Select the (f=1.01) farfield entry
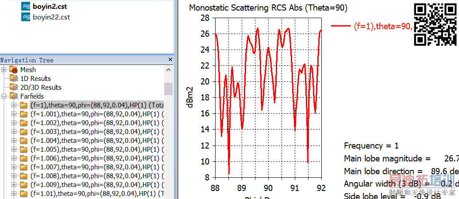This screenshot has width=459, height=199. (97, 194)
